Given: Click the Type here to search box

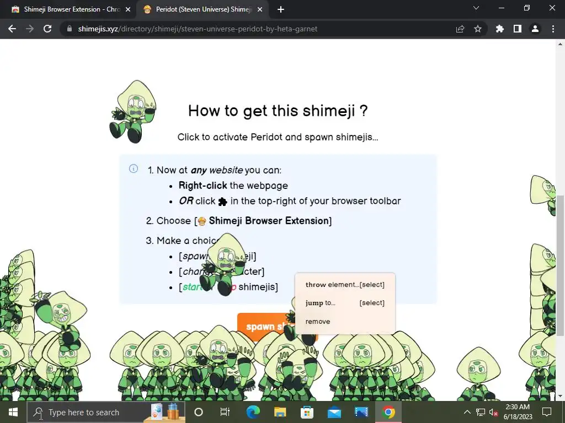Looking at the screenshot, I should (x=106, y=412).
